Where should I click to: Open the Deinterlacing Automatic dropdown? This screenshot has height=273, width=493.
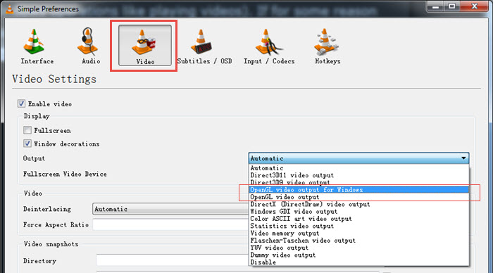(170, 209)
